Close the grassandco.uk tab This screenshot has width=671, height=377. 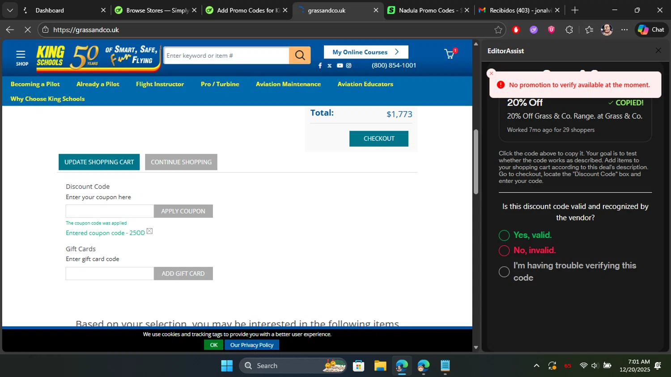(376, 10)
